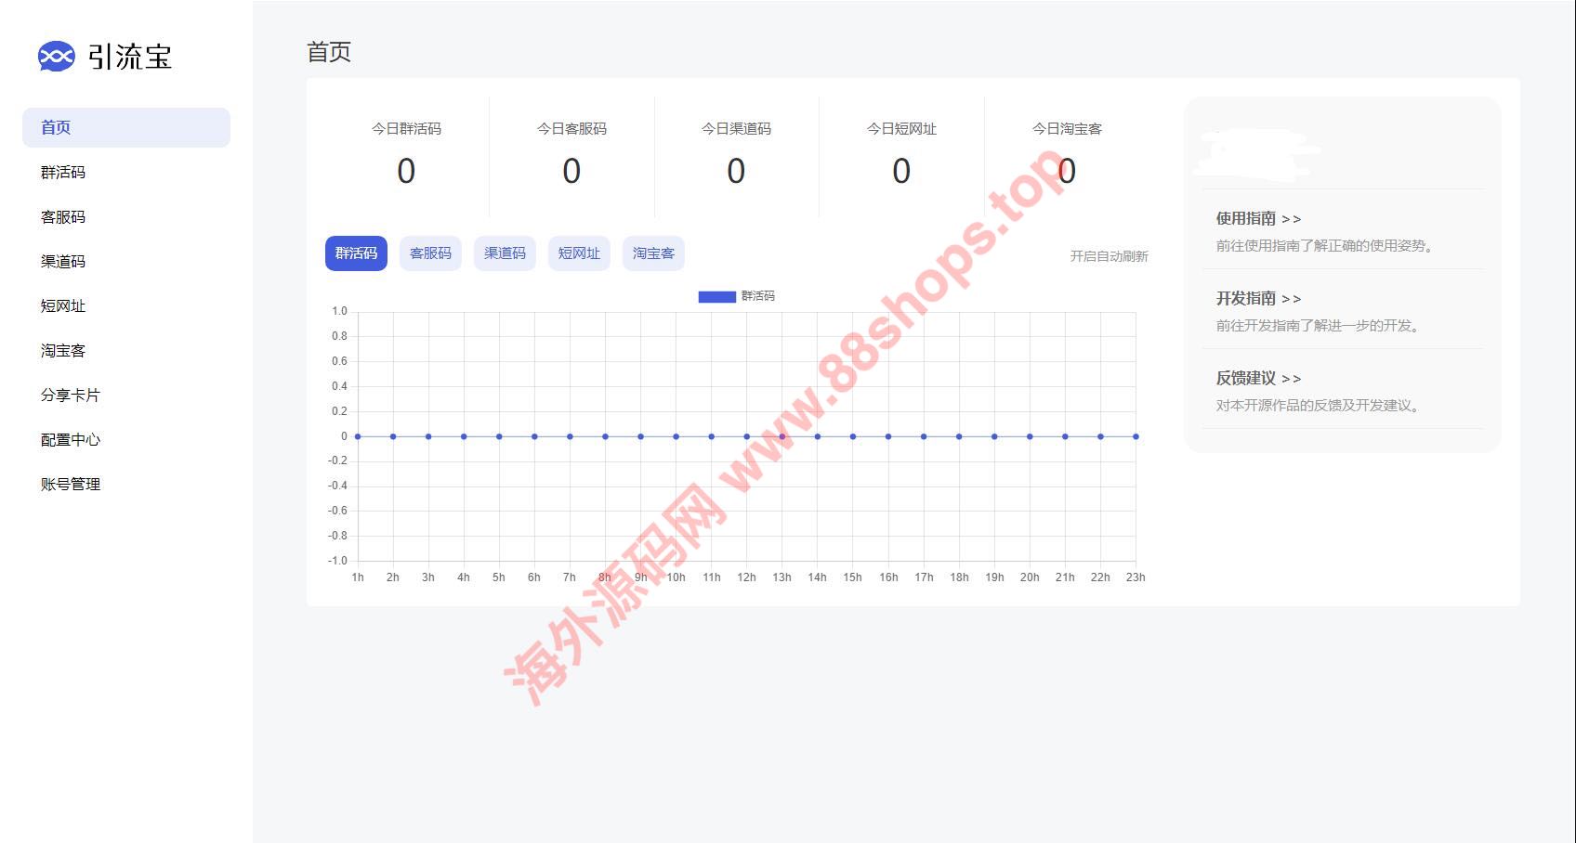The width and height of the screenshot is (1576, 843).
Task: Switch chart to 群活码 tab
Action: point(356,253)
